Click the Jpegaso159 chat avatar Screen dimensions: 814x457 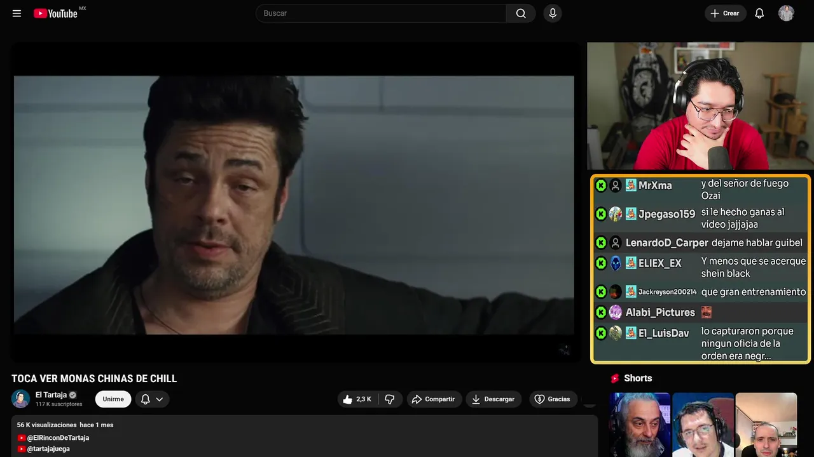616,215
